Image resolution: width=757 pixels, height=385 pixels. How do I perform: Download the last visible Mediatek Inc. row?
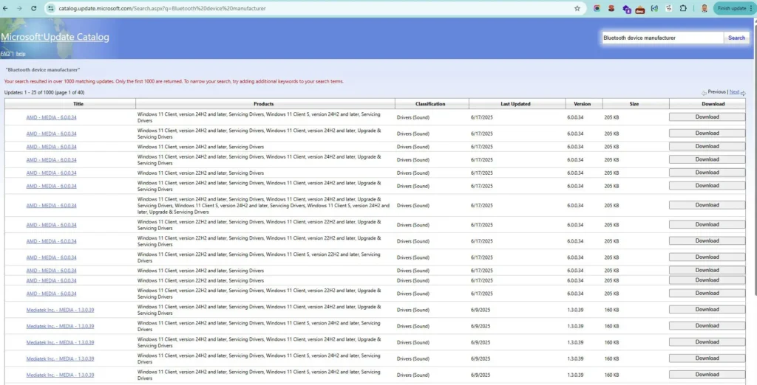(x=707, y=375)
